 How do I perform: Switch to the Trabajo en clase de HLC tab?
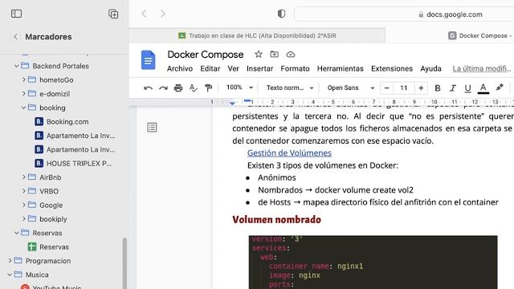pos(257,35)
